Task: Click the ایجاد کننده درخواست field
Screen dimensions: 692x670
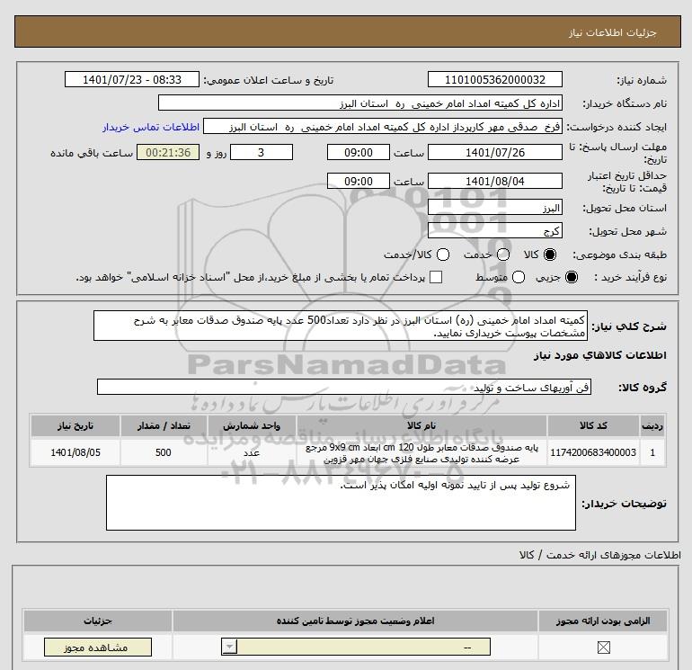Action: 383,127
